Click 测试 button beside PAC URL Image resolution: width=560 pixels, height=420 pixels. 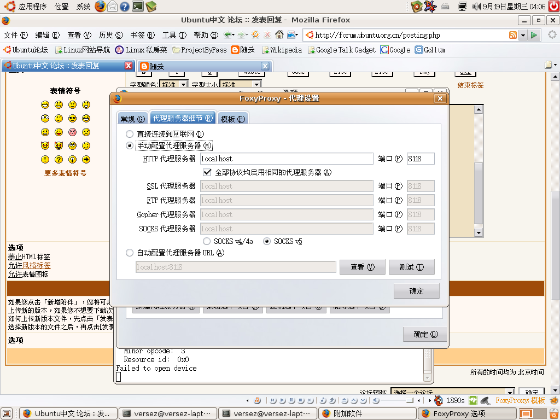coord(411,267)
